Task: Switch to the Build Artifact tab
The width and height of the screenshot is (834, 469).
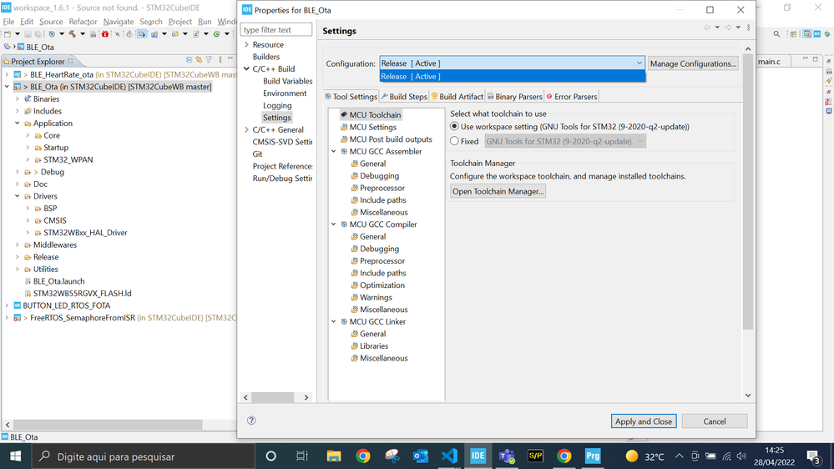Action: [x=457, y=97]
